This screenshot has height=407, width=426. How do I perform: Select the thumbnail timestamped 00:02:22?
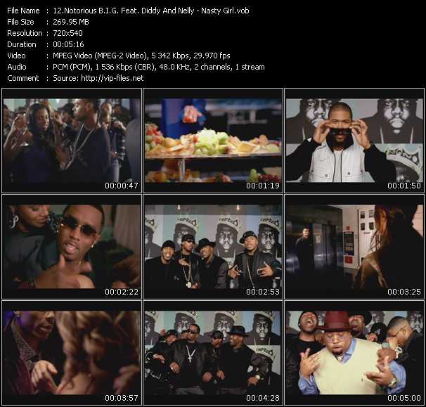(x=72, y=247)
